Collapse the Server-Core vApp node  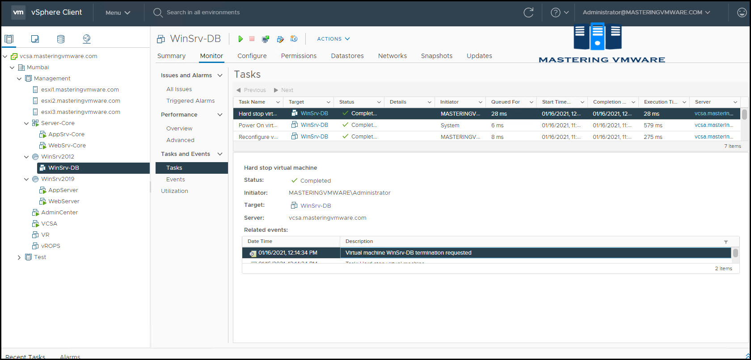[27, 123]
